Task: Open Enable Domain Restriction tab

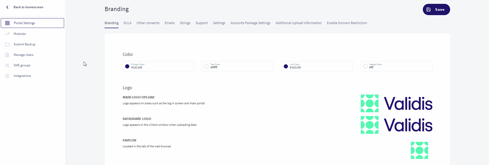Action: click(x=347, y=23)
